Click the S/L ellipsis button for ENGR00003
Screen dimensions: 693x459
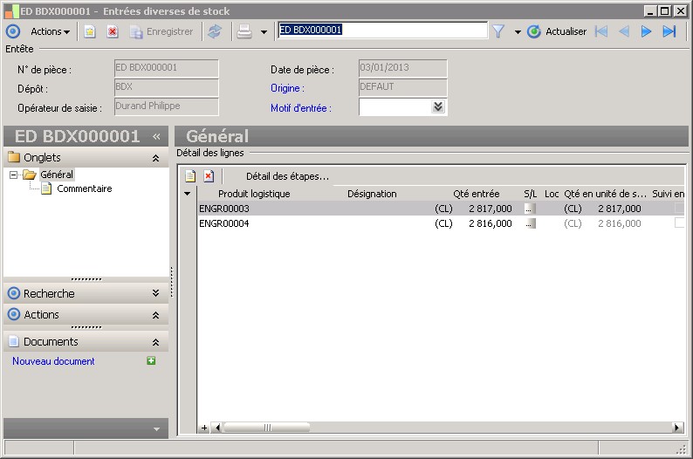531,209
